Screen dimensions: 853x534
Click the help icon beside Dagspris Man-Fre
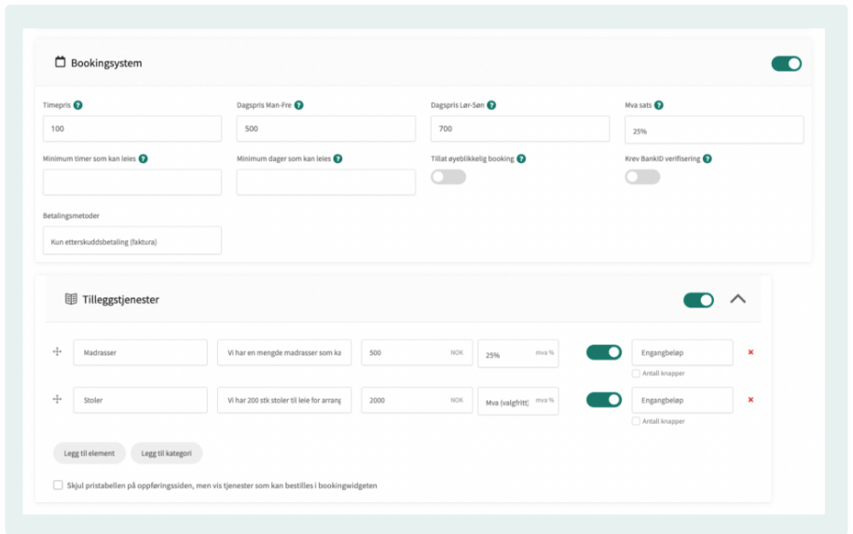(x=299, y=105)
